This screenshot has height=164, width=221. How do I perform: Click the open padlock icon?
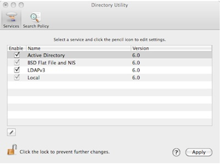tap(12, 150)
